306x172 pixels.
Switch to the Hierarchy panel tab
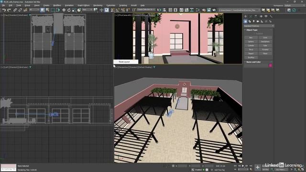256,16
